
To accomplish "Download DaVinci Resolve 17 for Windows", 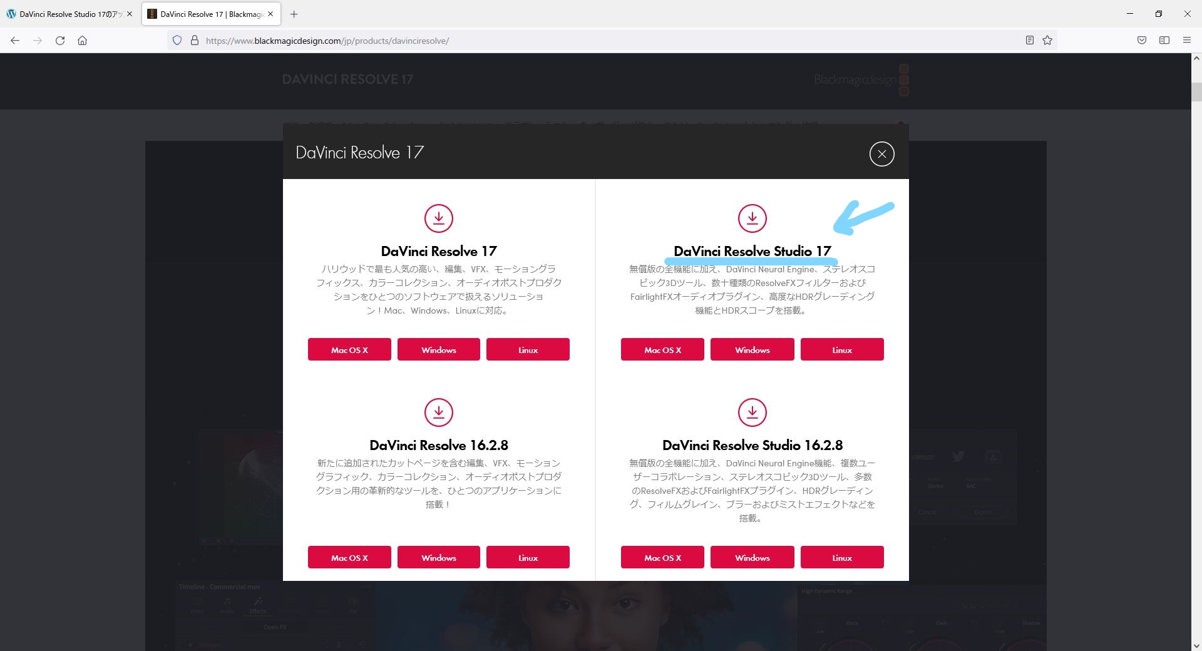I will point(438,349).
